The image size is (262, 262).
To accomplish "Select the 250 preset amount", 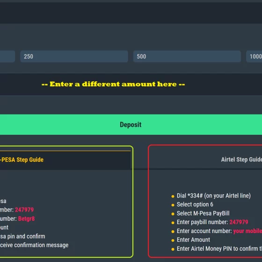I will click(74, 57).
